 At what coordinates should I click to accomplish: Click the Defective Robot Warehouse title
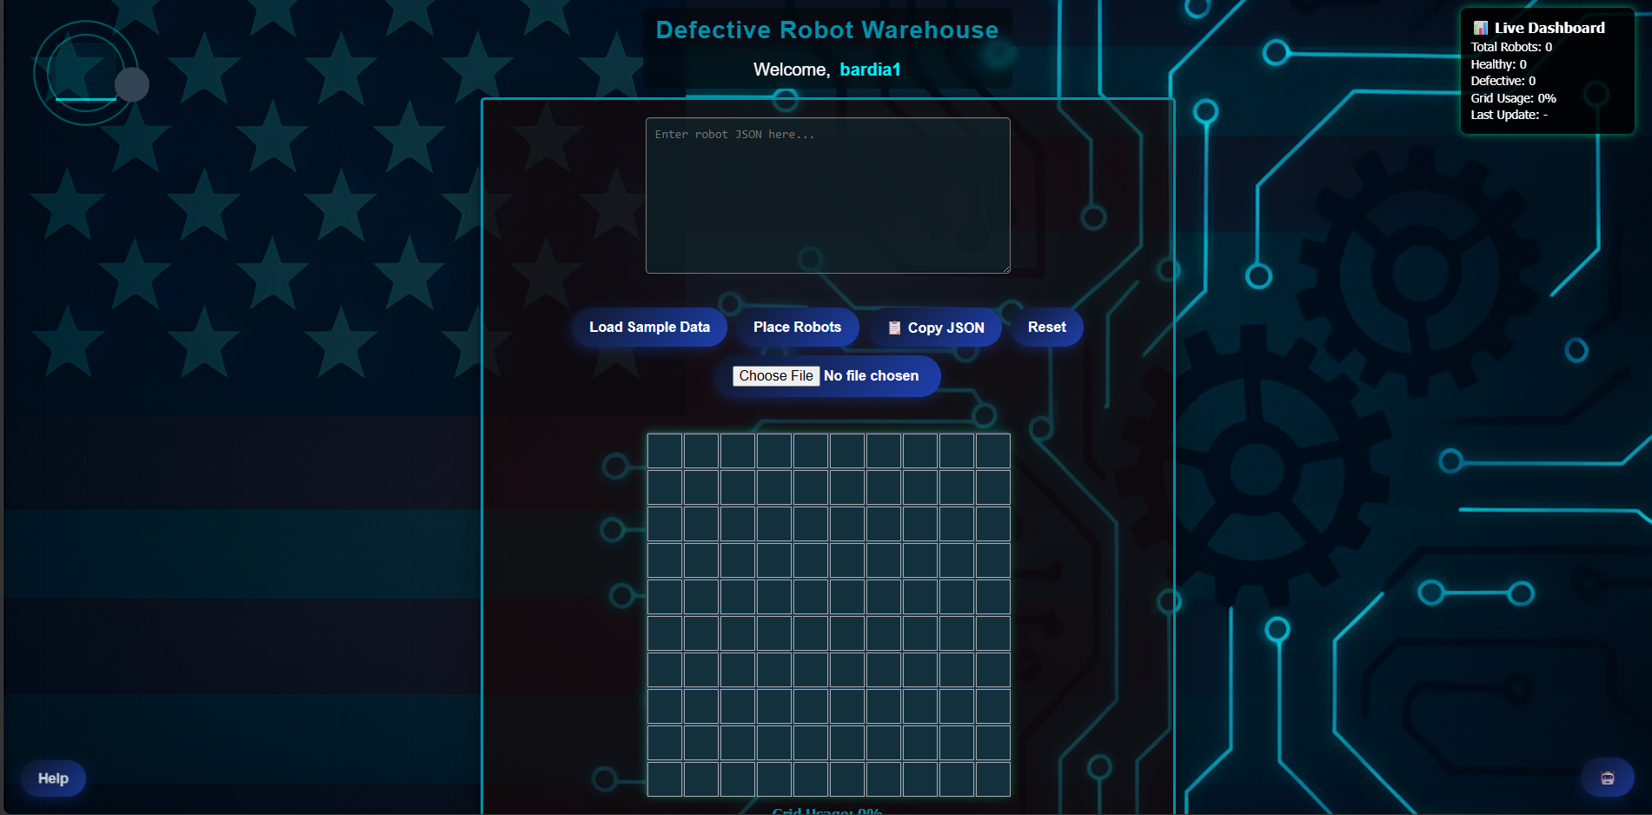827,30
